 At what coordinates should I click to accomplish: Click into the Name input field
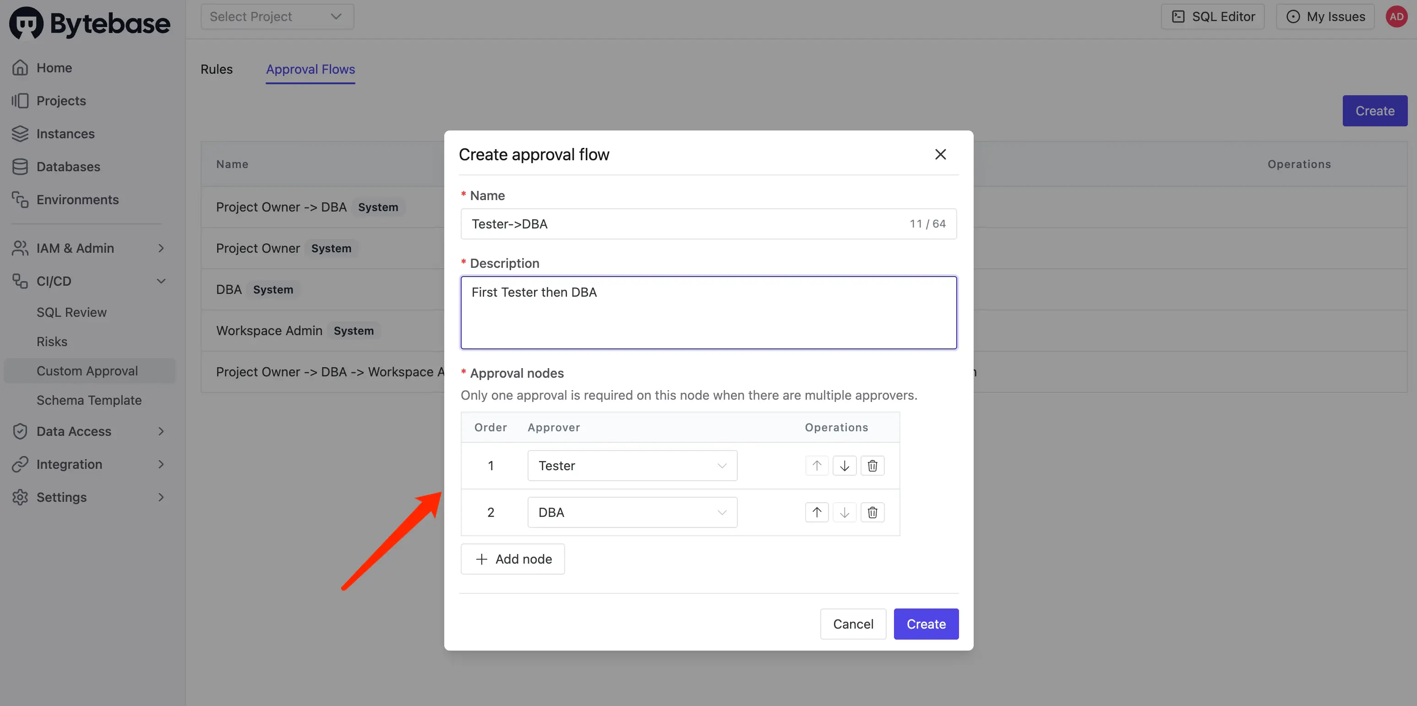click(x=682, y=224)
